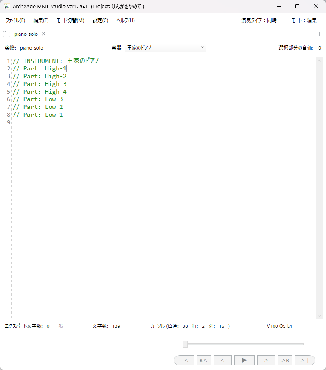Step forward with the > button
Screen dimensions: 326x370
[266, 360]
